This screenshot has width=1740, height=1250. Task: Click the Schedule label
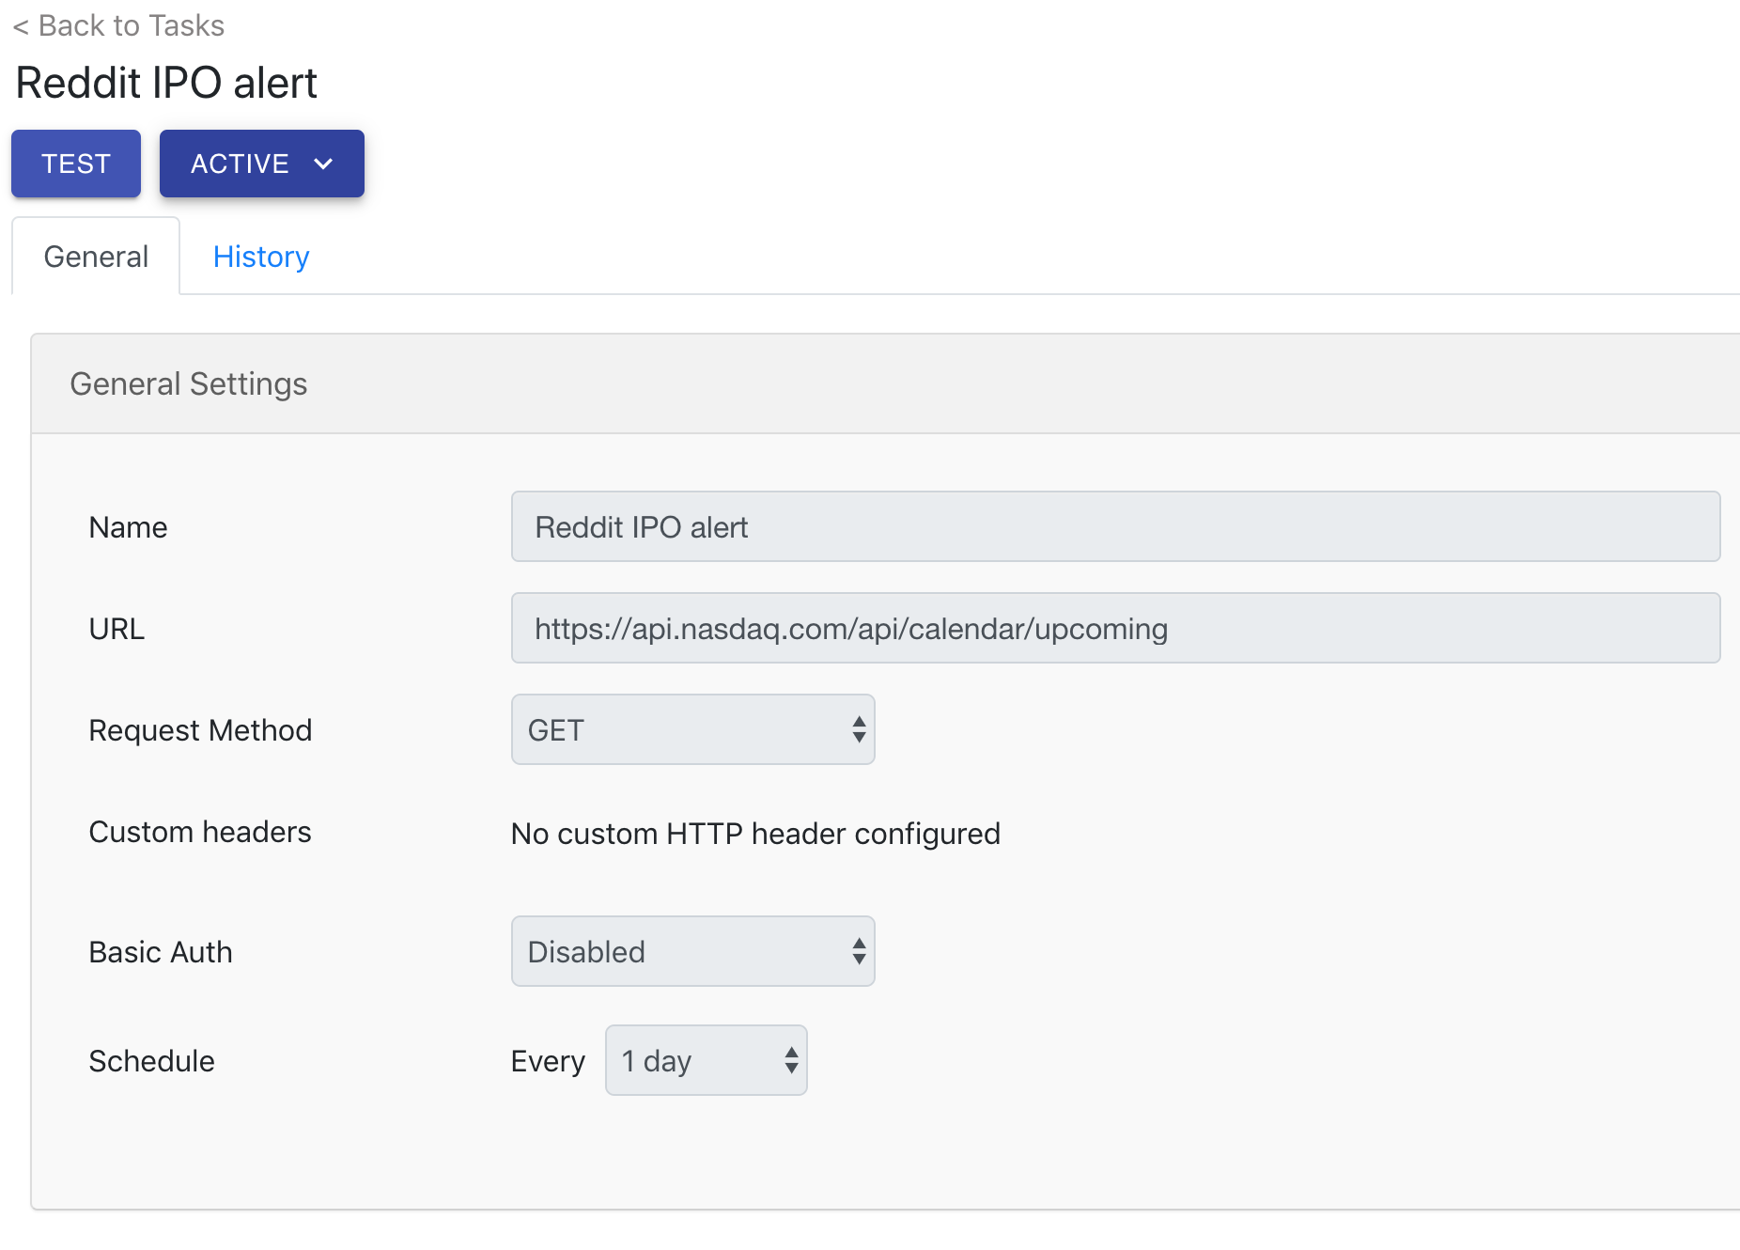point(151,1061)
